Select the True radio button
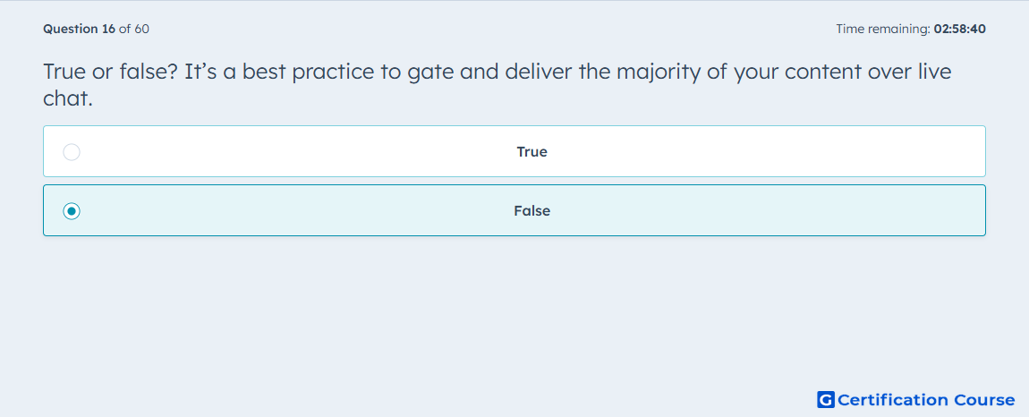The height and width of the screenshot is (417, 1029). [72, 152]
